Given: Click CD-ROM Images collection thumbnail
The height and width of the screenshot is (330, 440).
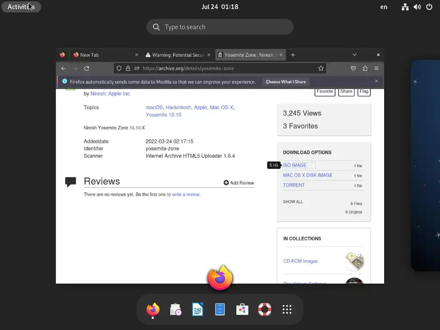Looking at the screenshot, I should [x=354, y=261].
